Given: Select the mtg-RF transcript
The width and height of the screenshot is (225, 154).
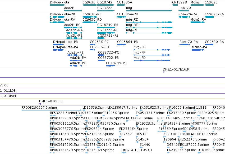Looking at the screenshot, I should pos(149,33).
